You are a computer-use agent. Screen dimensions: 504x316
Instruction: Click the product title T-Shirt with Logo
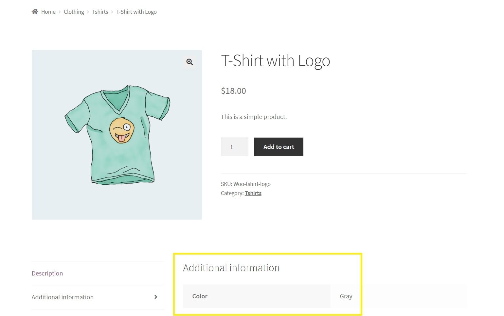[x=276, y=60]
